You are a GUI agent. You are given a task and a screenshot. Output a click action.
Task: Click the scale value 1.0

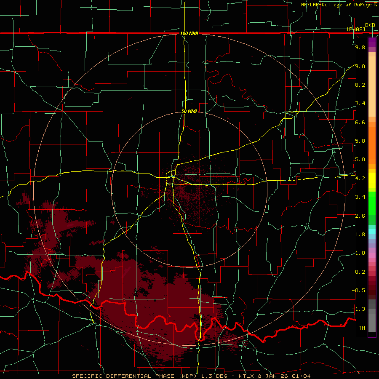tap(360, 253)
